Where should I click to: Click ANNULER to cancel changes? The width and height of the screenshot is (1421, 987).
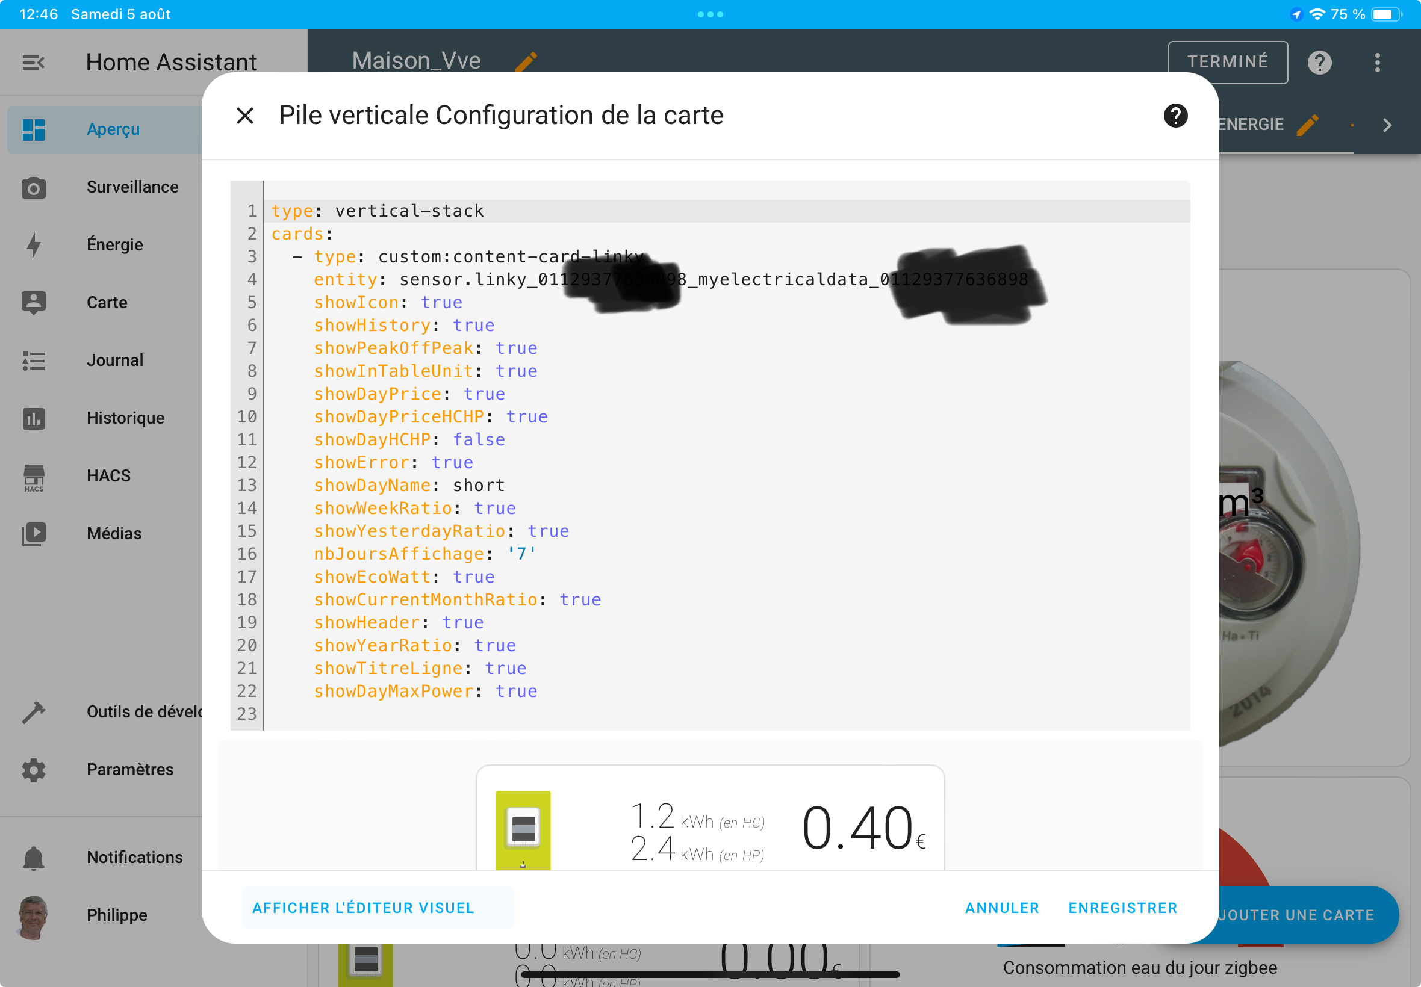coord(1001,907)
